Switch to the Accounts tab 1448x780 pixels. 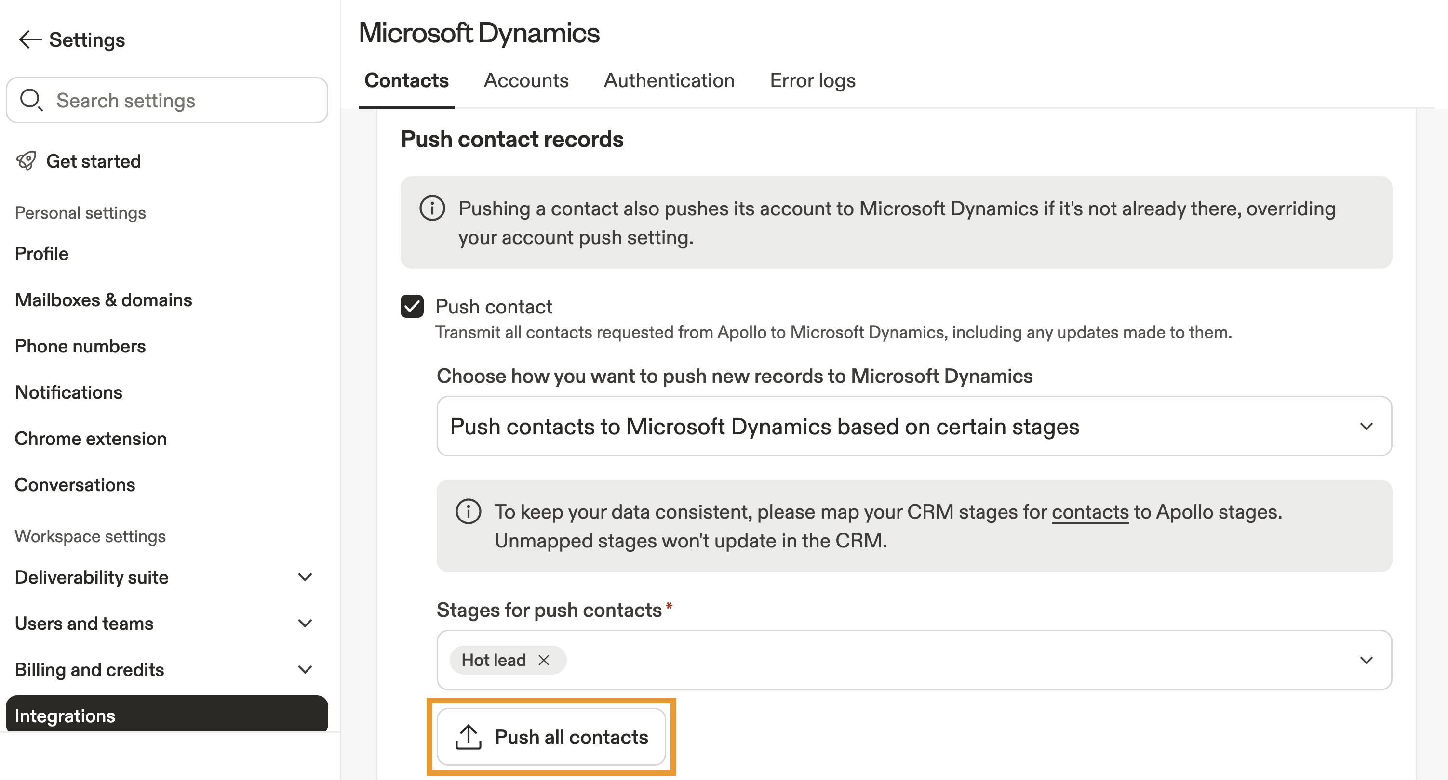point(525,80)
